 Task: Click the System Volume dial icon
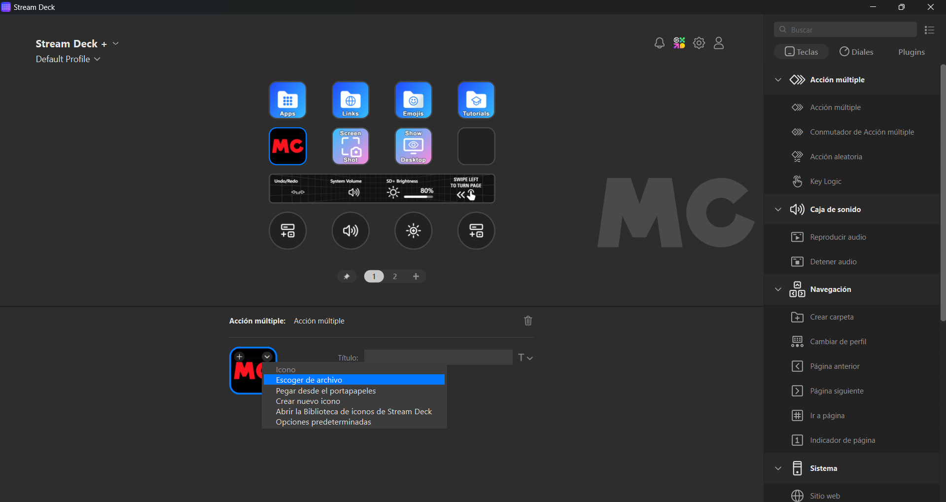(350, 231)
